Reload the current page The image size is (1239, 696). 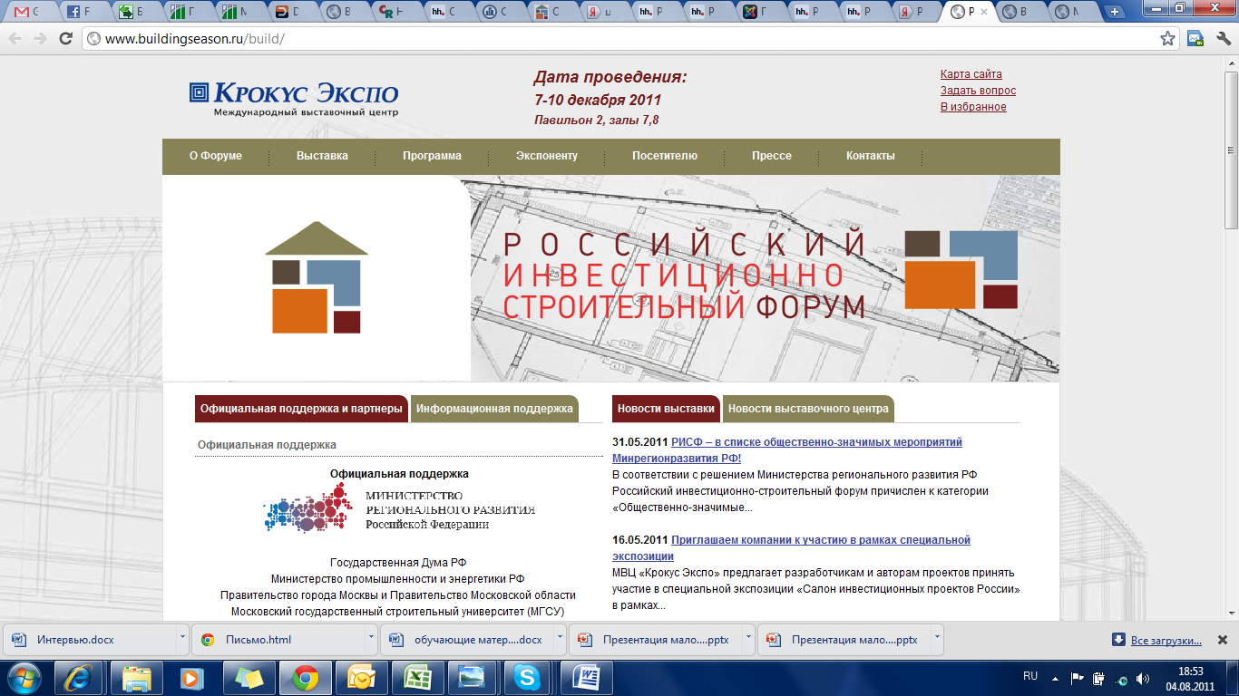(x=65, y=39)
